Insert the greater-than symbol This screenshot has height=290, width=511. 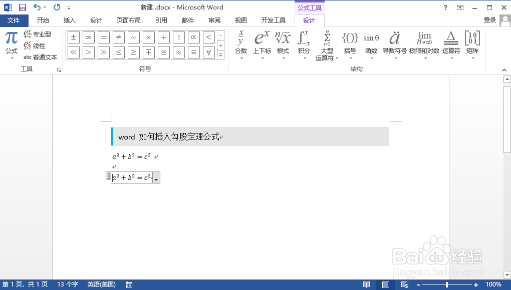[88, 52]
